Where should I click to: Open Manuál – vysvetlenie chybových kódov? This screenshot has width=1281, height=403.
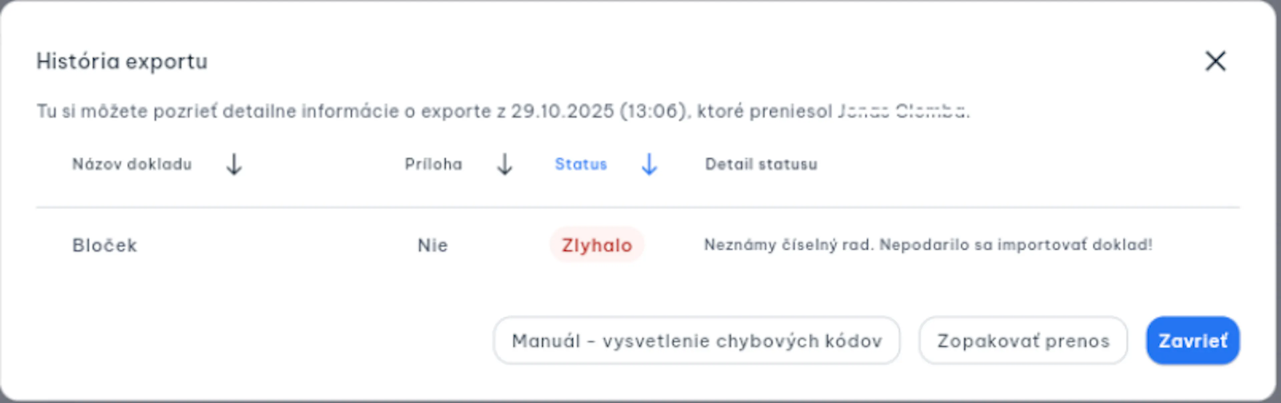696,341
